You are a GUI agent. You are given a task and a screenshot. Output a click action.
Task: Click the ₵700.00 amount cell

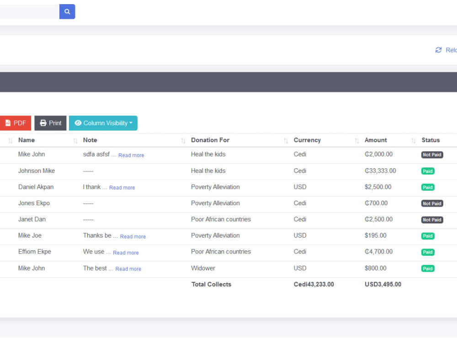pyautogui.click(x=376, y=203)
